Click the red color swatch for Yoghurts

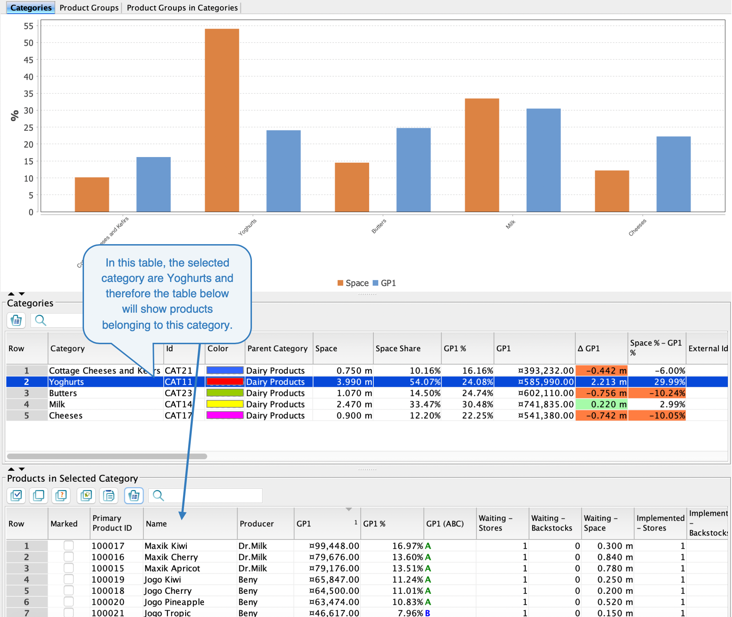tap(225, 382)
